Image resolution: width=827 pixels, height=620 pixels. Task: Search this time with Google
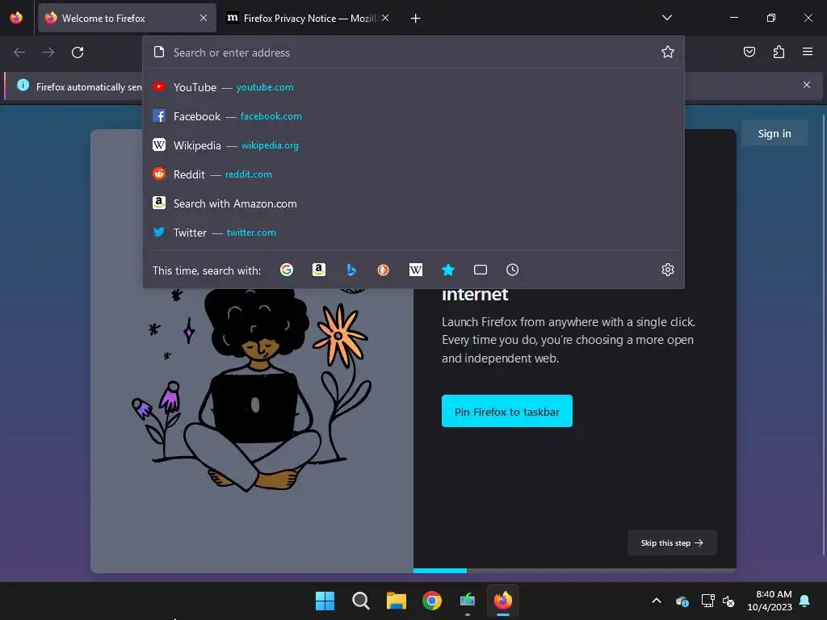point(287,270)
